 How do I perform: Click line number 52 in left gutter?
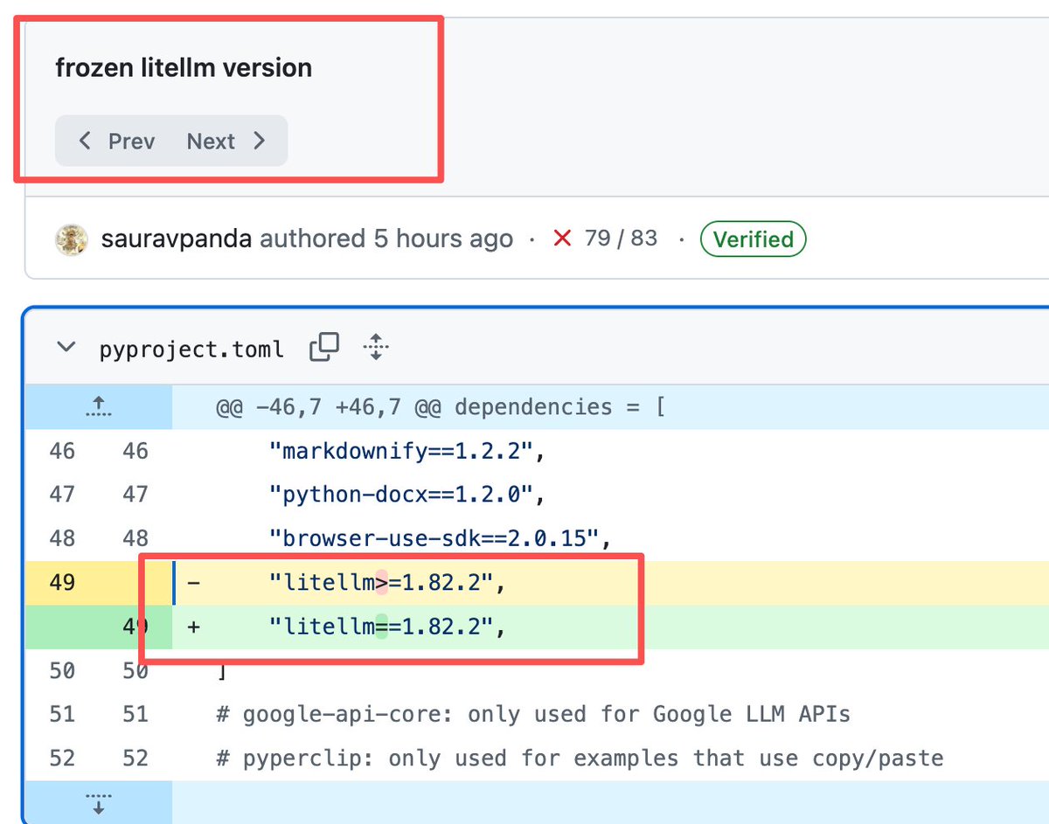point(62,758)
